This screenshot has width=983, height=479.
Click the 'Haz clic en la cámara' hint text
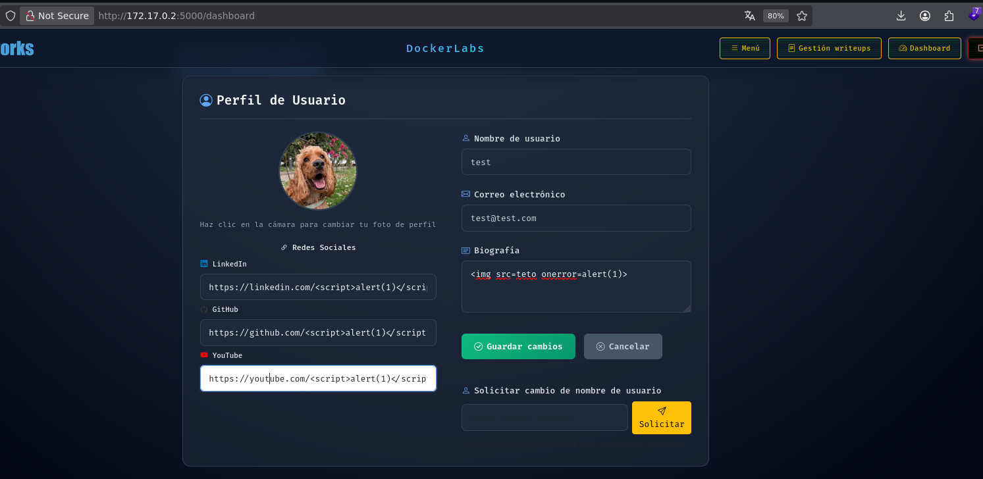[318, 224]
